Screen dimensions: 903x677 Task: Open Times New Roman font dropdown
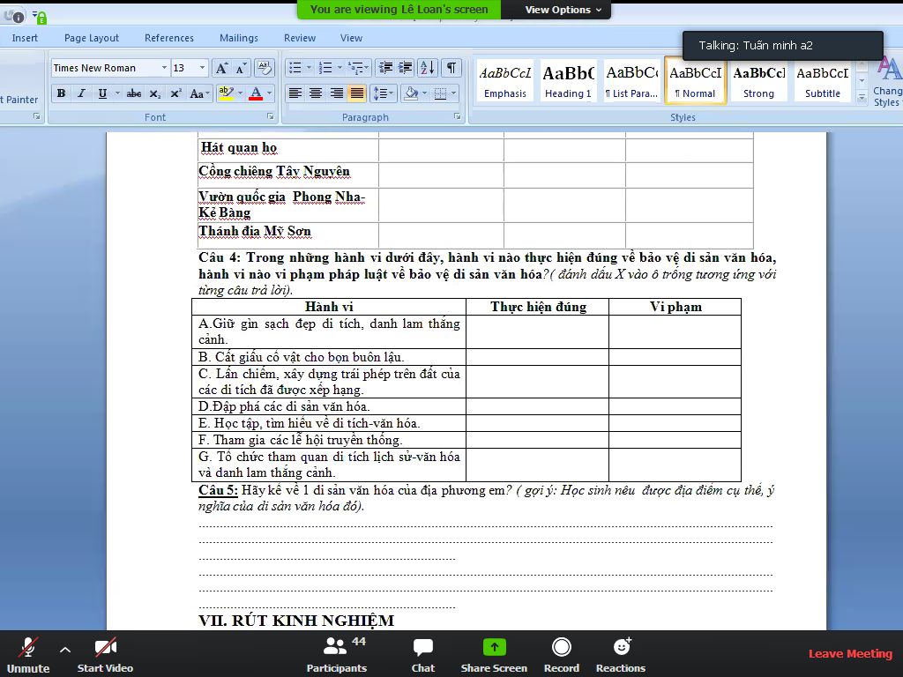click(x=164, y=68)
